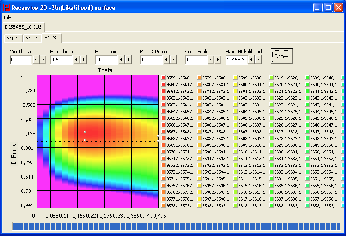Viewport: 346px width, 236px height.
Task: Increase Max Theta with right arrow
Action: tap(84, 60)
